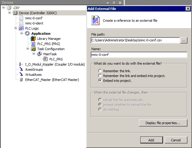Pin the Devices panel with pushpin icon

click(x=114, y=3)
